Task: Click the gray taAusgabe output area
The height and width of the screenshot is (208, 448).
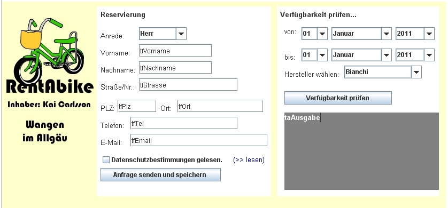Action: (x=361, y=151)
